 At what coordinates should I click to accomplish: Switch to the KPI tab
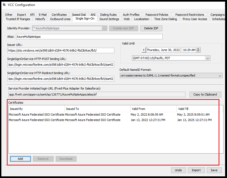32,15
